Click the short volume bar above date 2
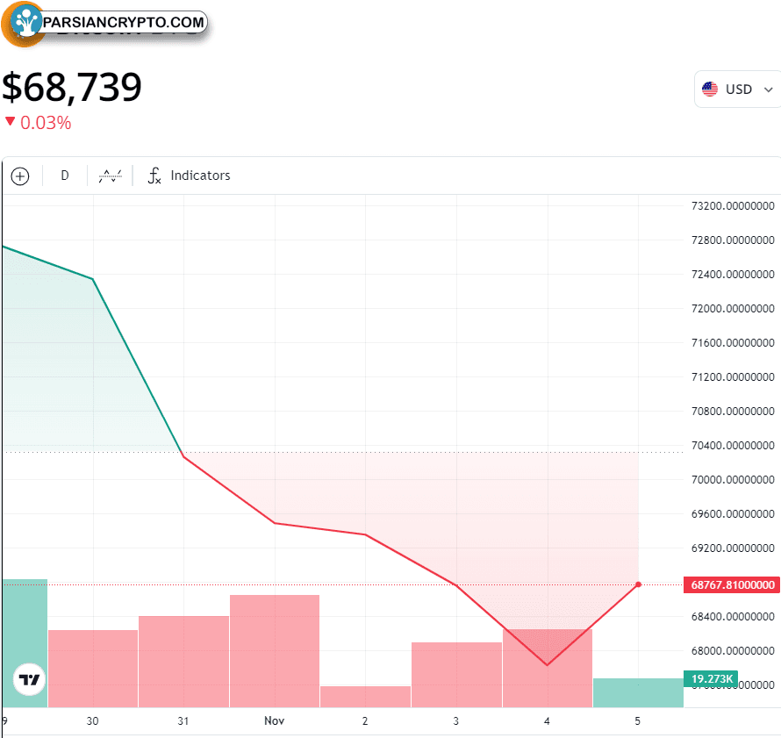Viewport: 781px width, 738px height. [x=366, y=697]
